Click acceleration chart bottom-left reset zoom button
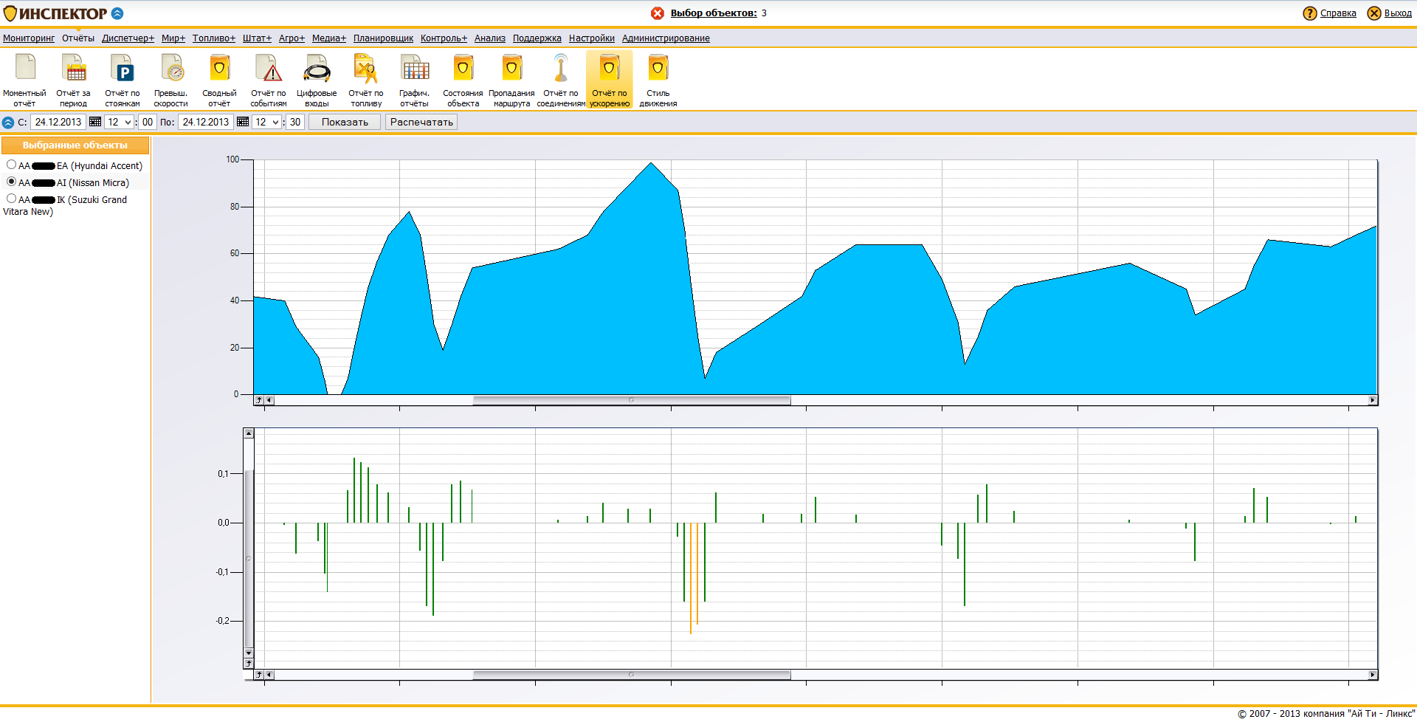Image resolution: width=1417 pixels, height=722 pixels. (259, 675)
